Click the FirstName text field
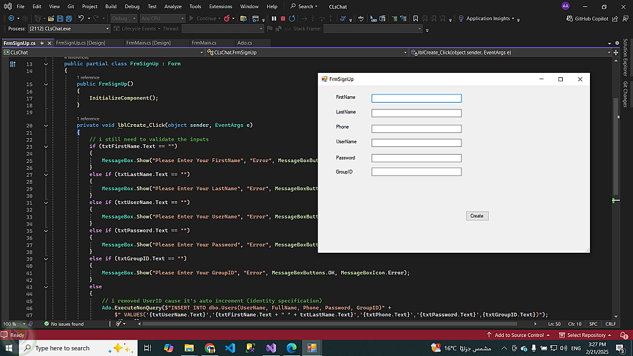Viewport: 633px width, 356px height. click(416, 98)
